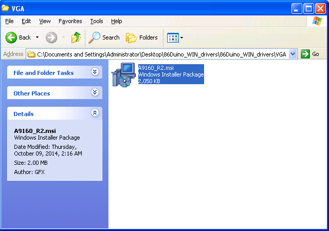
Task: Open the Views dropdown arrow
Action: 181,38
